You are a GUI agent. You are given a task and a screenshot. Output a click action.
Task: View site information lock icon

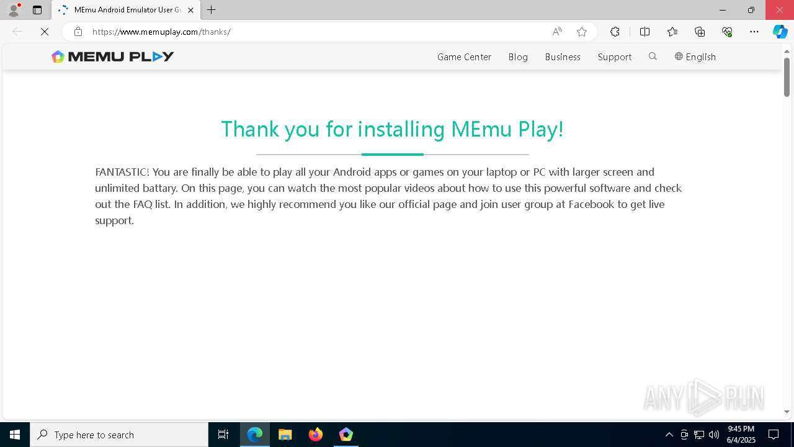(x=78, y=32)
